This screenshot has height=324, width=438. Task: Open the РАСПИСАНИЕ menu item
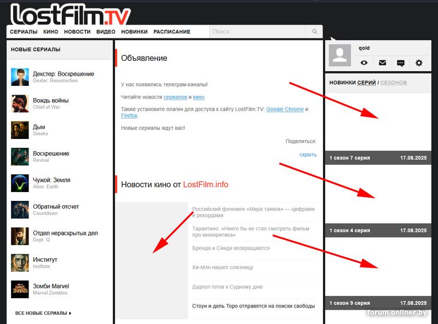tap(172, 32)
